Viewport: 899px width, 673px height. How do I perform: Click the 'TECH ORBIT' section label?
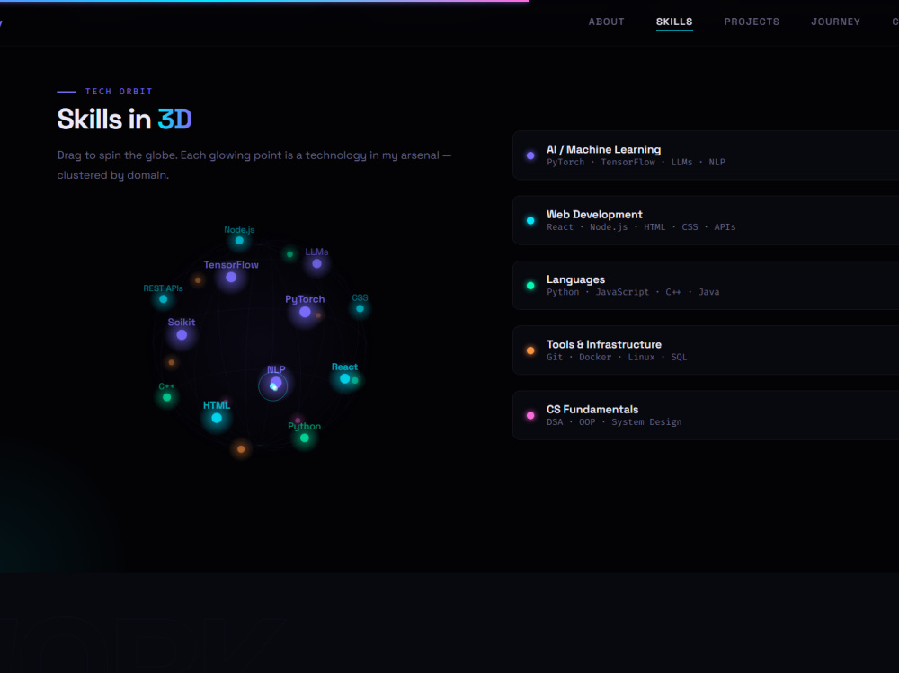point(119,91)
